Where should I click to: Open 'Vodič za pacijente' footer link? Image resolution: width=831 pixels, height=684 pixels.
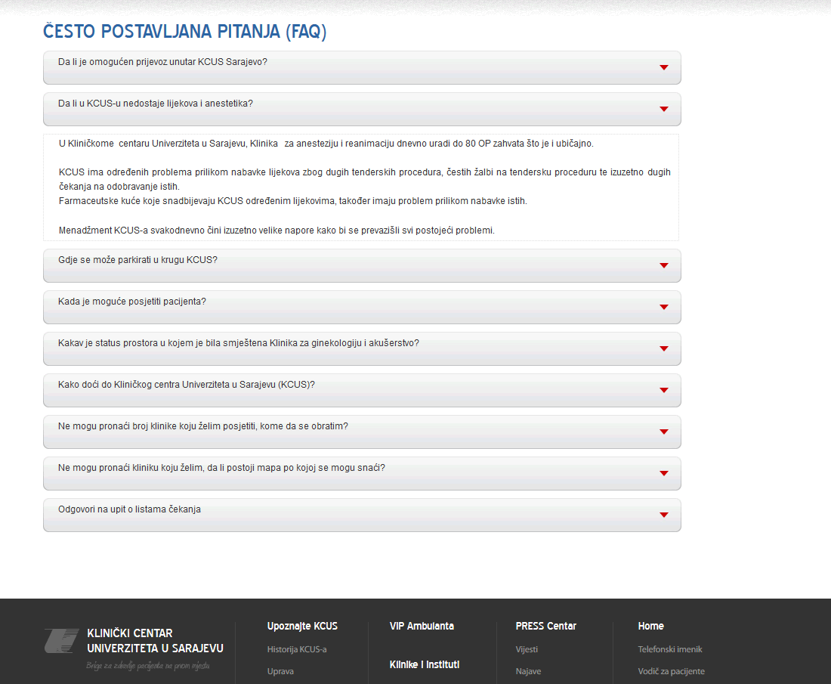pos(671,671)
